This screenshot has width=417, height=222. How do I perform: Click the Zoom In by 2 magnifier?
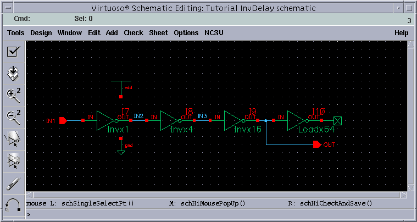click(14, 96)
